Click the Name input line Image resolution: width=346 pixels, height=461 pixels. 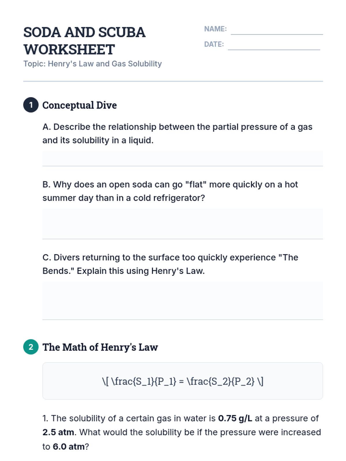pyautogui.click(x=277, y=30)
